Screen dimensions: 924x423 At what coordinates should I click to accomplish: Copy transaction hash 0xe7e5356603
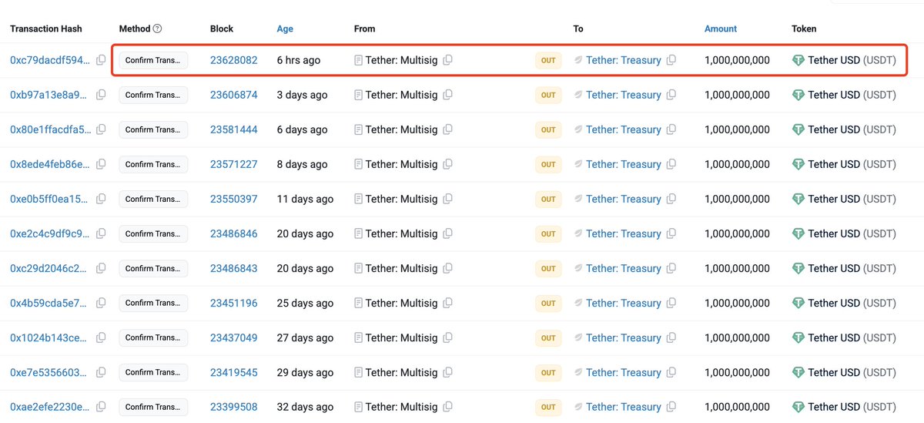pyautogui.click(x=101, y=372)
